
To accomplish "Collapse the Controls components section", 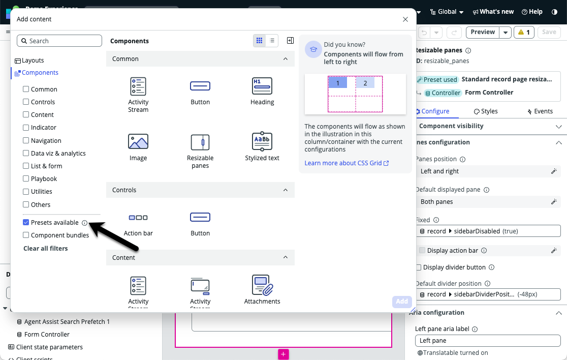I will point(286,190).
